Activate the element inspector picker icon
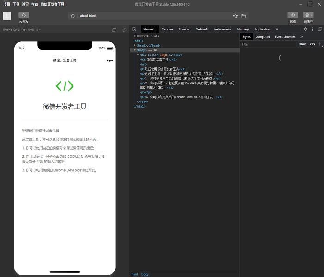 [134, 29]
